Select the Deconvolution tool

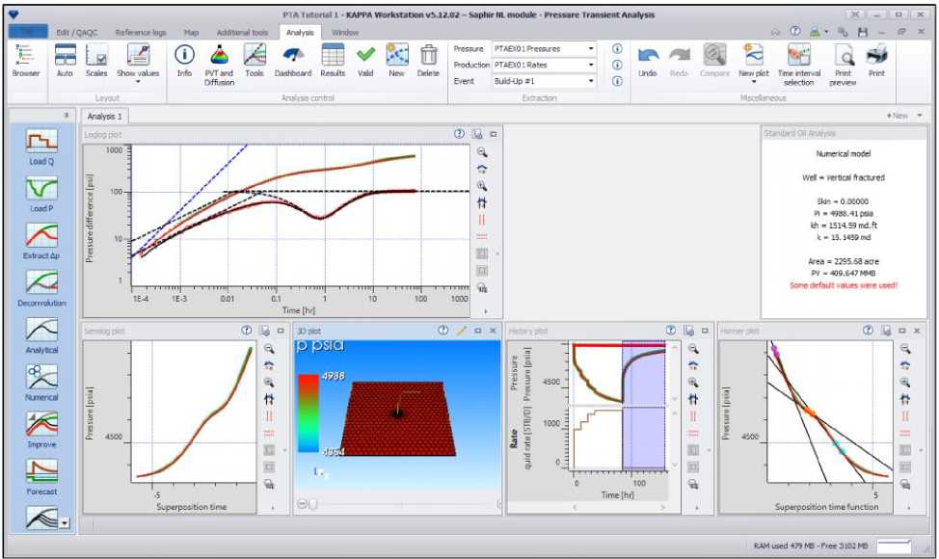42,284
